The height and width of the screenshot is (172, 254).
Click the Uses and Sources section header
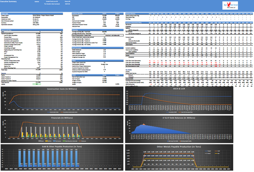click(11, 30)
